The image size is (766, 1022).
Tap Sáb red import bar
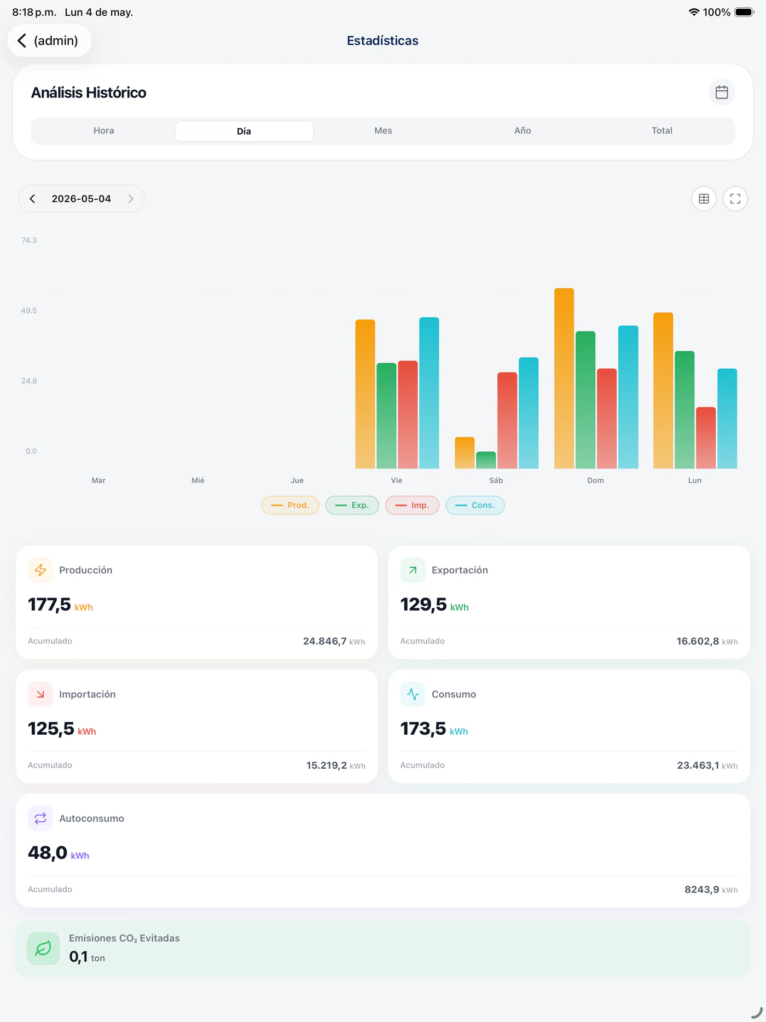507,420
